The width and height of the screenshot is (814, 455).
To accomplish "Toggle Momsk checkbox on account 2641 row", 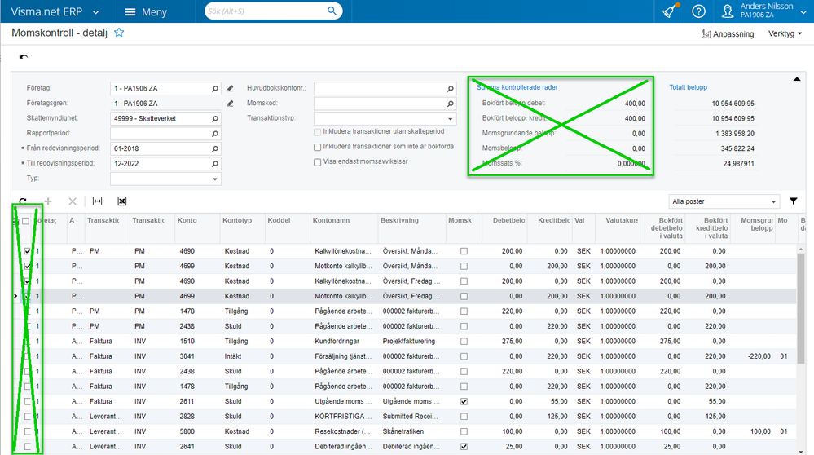I will click(464, 447).
